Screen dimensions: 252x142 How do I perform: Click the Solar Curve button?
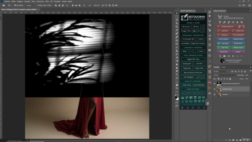pos(187,85)
